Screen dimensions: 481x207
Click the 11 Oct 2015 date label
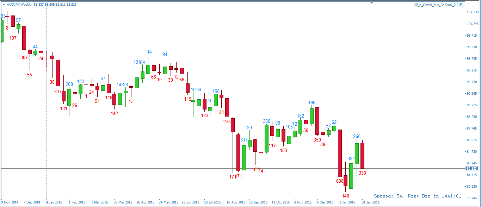coord(280,202)
